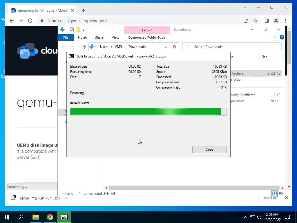This screenshot has height=223, width=297.
Task: Open the Chrome profile avatar menu
Action: coord(276,21)
